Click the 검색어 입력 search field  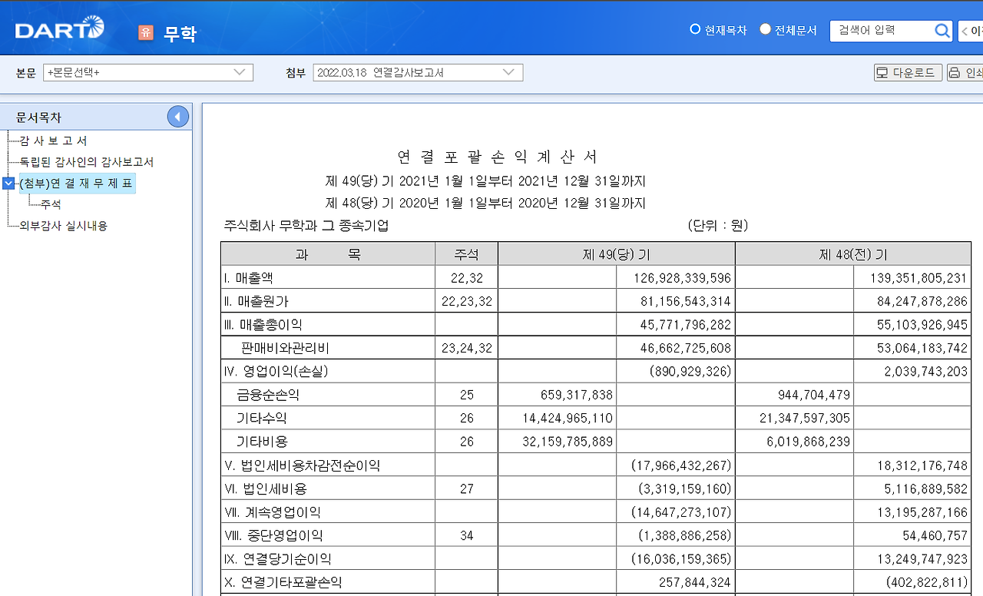coord(882,31)
